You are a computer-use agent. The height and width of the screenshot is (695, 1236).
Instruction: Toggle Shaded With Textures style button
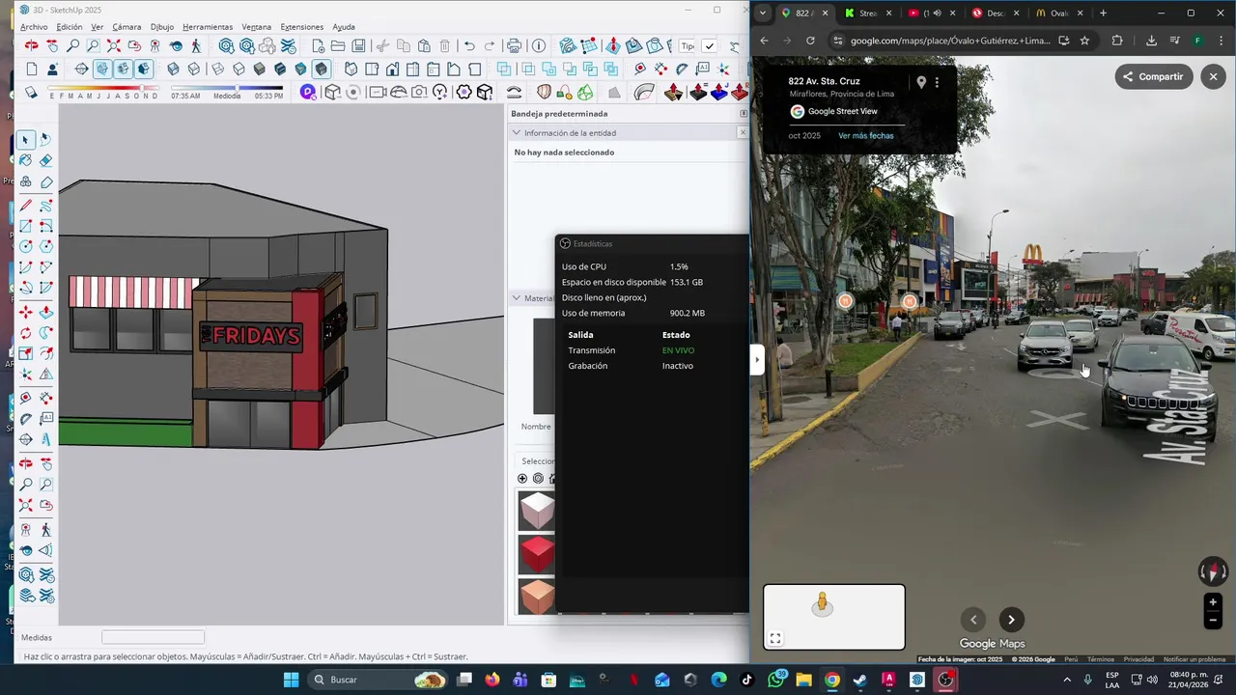280,69
